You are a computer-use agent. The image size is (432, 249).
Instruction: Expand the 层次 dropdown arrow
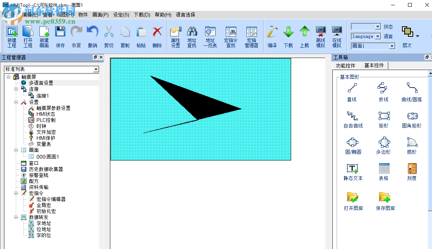pos(417,36)
